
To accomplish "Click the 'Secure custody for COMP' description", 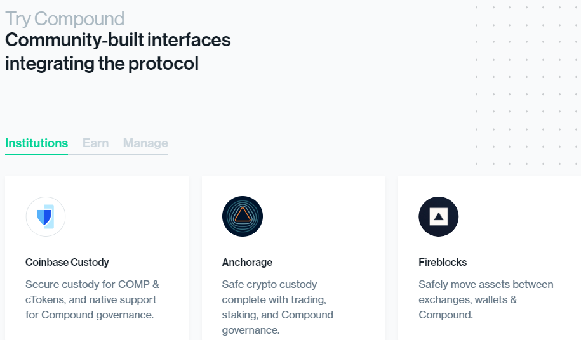I will pyautogui.click(x=92, y=299).
